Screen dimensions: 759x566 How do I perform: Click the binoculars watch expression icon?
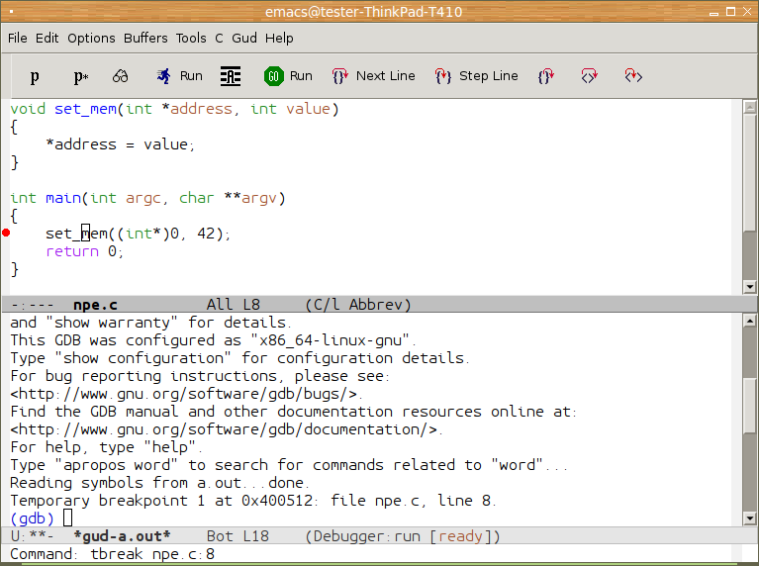coord(120,76)
